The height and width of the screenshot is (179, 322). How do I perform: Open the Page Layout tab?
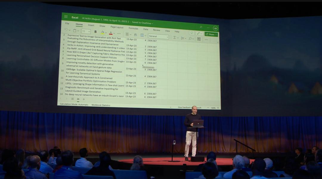pyautogui.click(x=117, y=27)
